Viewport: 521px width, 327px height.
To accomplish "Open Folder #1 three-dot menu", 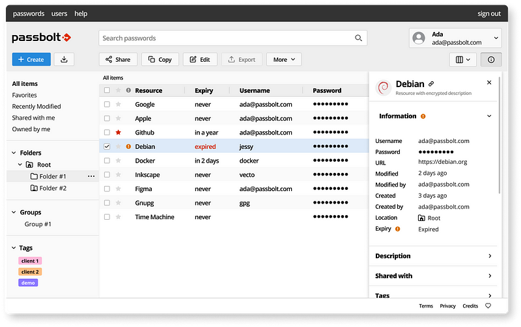I will (x=91, y=176).
